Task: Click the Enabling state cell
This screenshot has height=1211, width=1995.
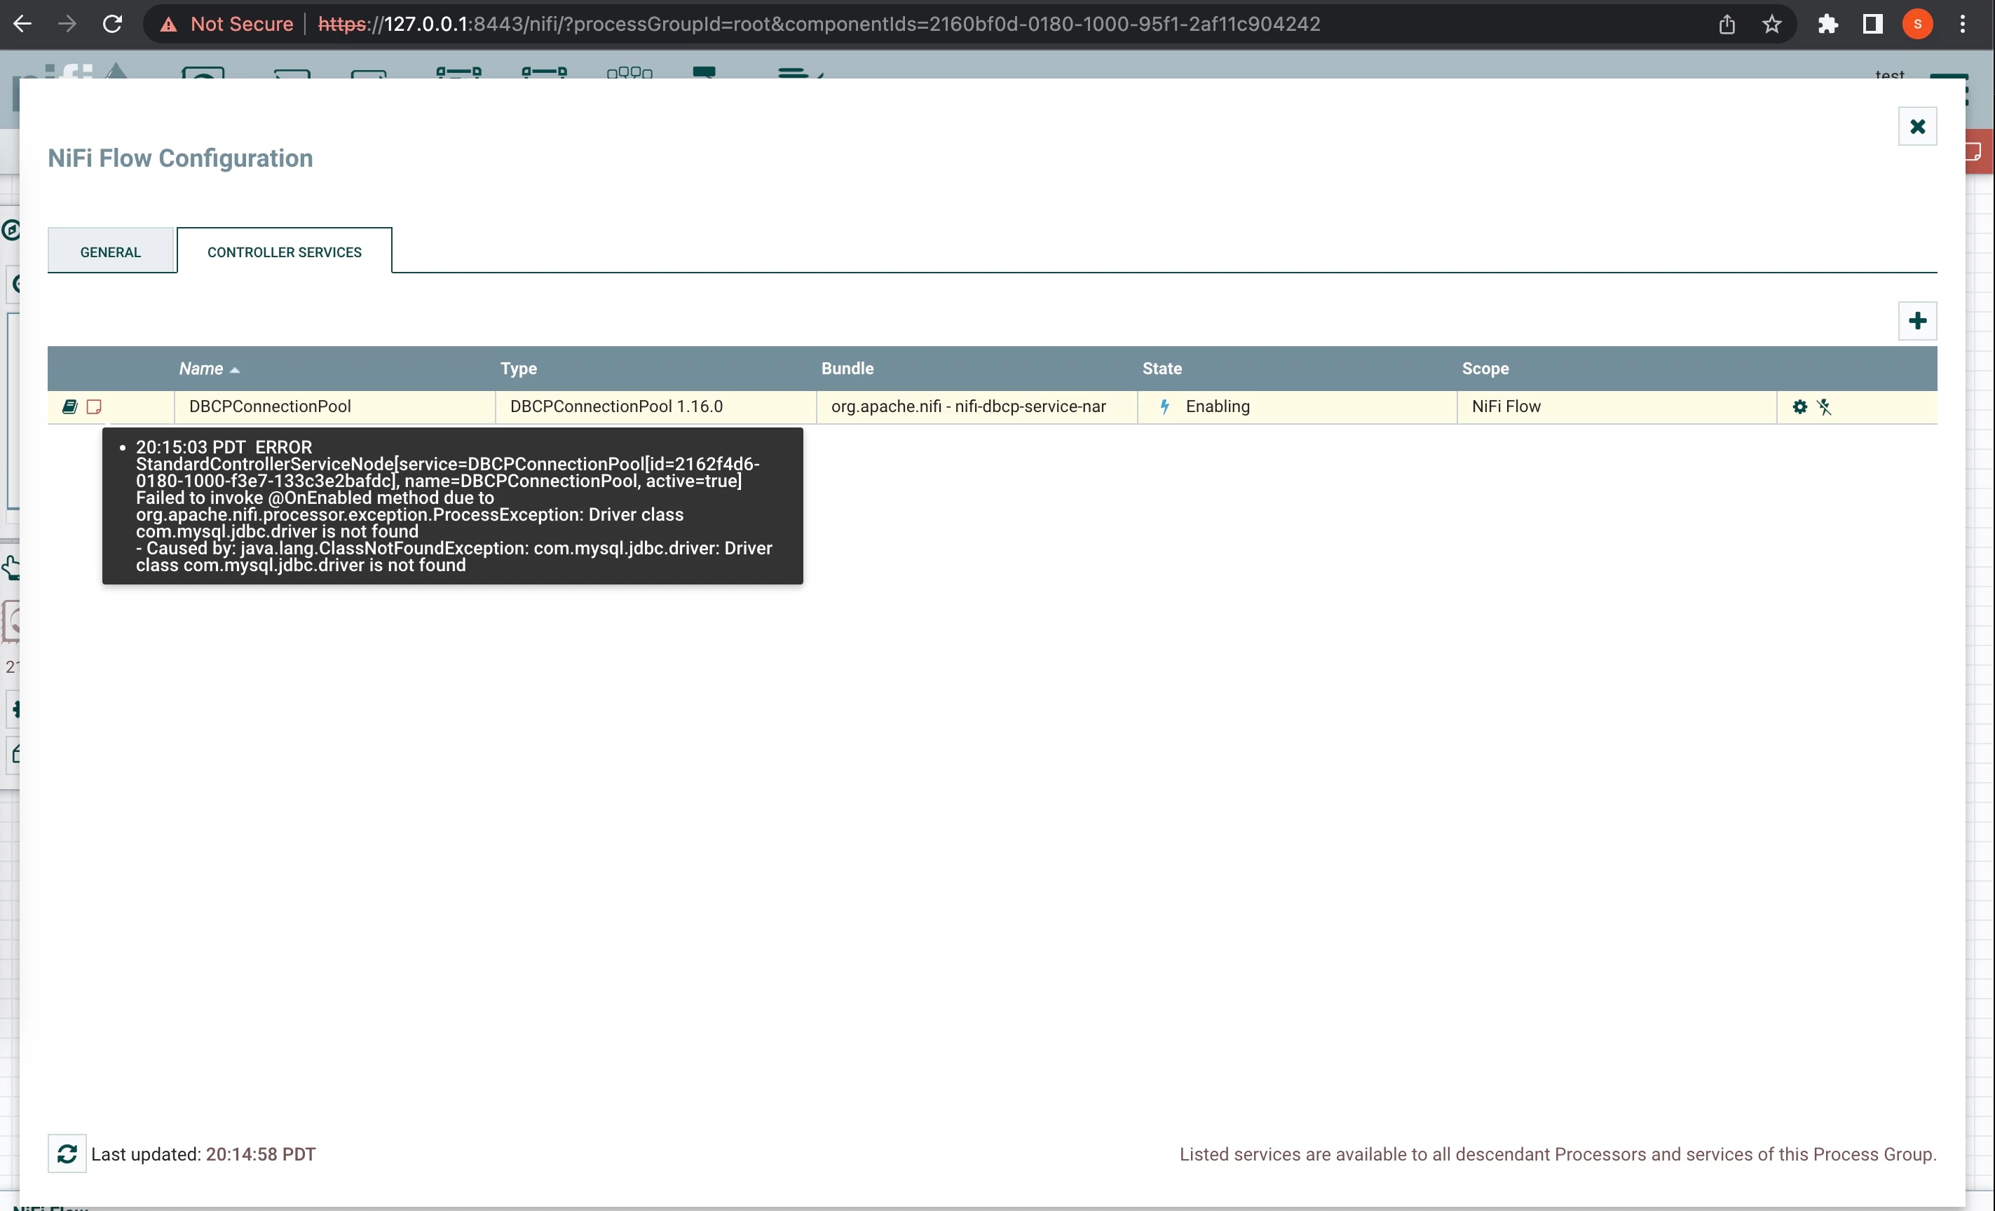Action: 1296,406
